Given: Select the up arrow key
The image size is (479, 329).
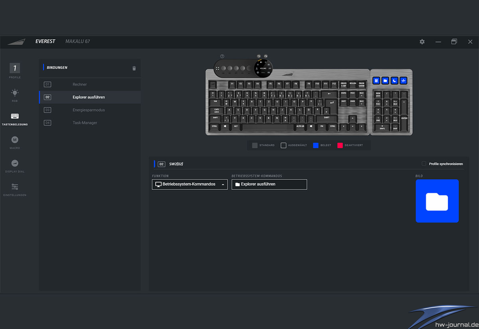Looking at the screenshot, I should 352,118.
